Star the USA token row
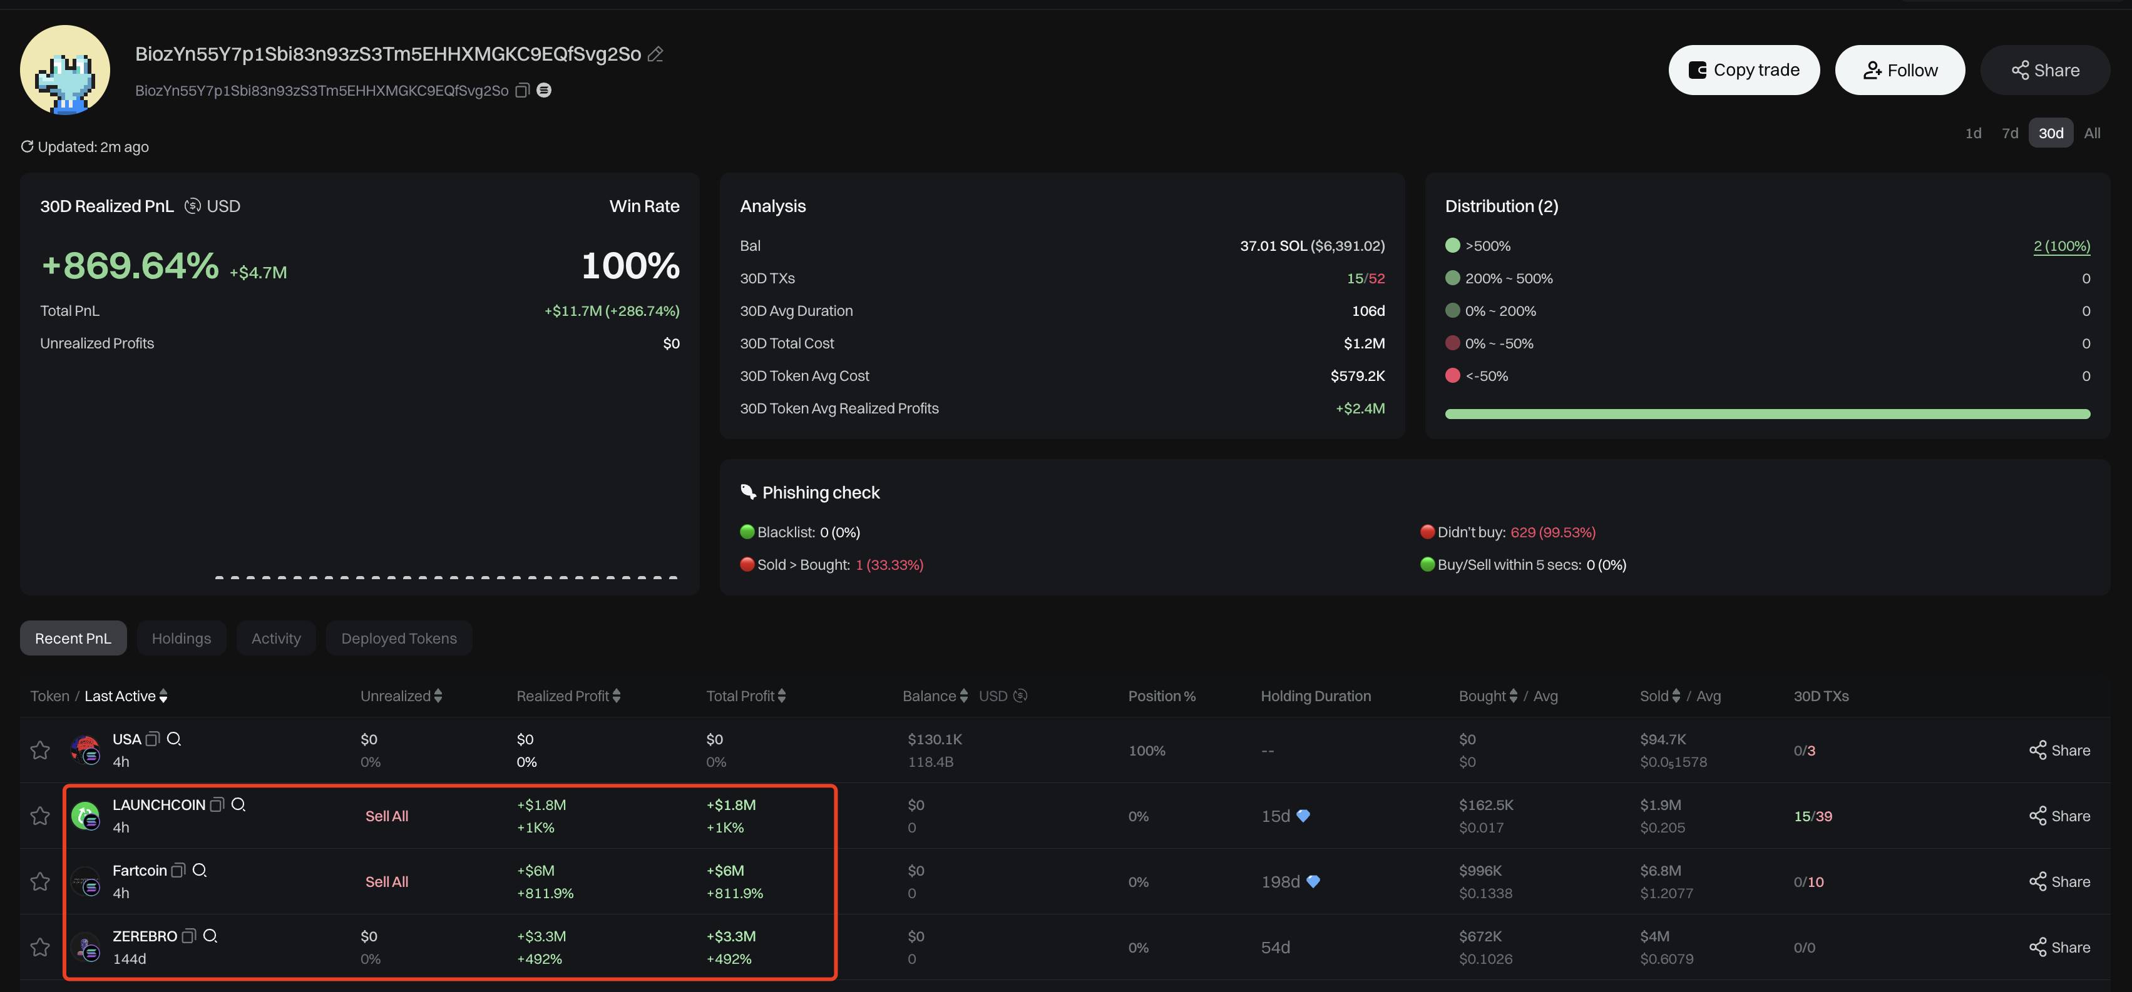Screen dimensions: 2132x992 click(x=39, y=750)
